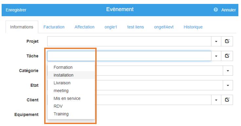Click the Enregistrer button
Viewport: 241px width, 126px height.
[x=16, y=10]
